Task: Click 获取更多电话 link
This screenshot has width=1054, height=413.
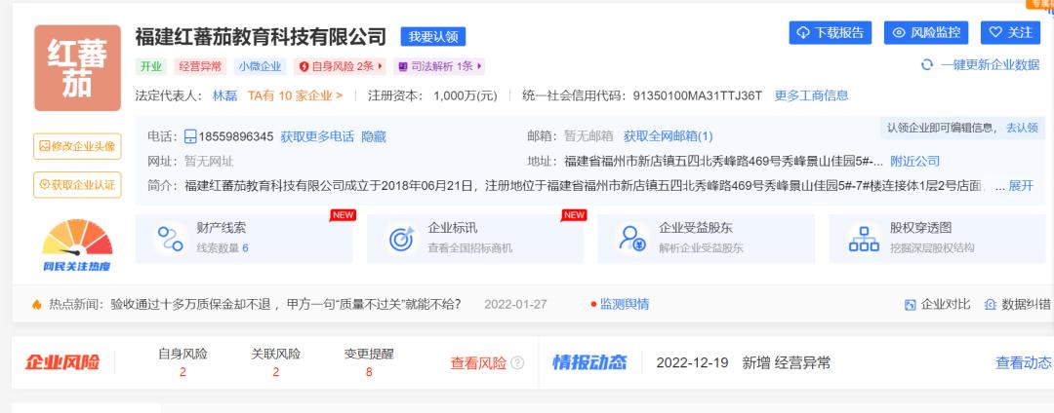Action: (x=317, y=136)
